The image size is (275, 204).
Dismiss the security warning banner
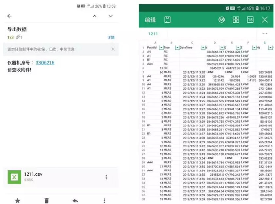(113, 49)
